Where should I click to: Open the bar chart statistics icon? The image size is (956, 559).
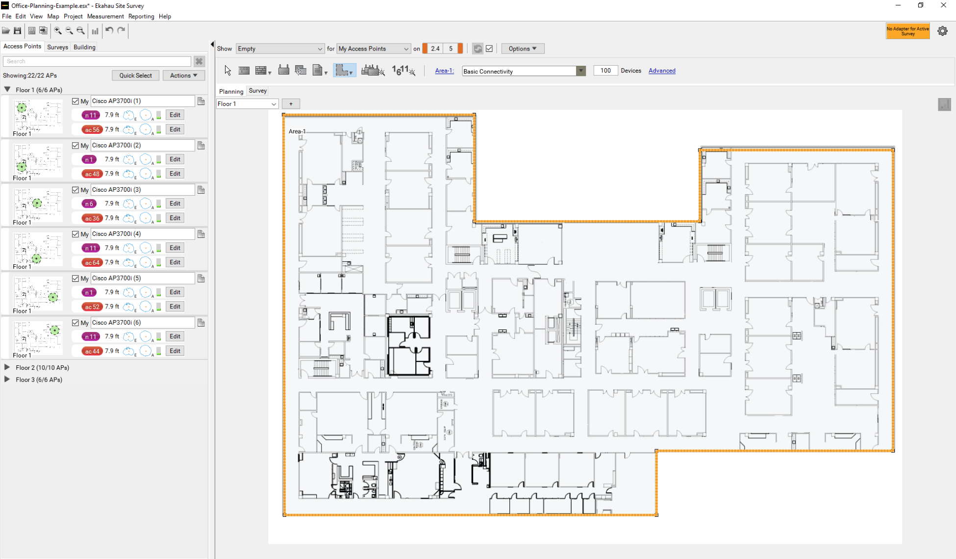[95, 30]
